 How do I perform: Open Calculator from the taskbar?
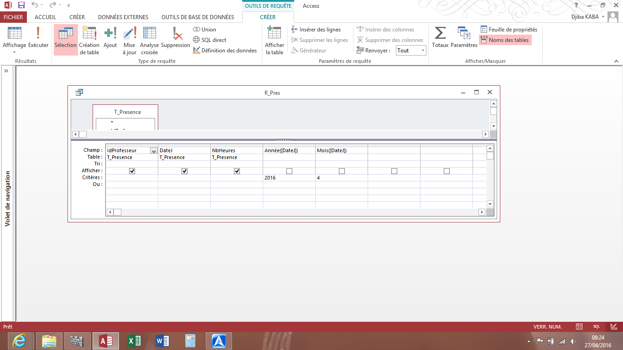point(190,341)
